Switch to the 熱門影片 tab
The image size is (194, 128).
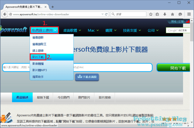(84, 97)
